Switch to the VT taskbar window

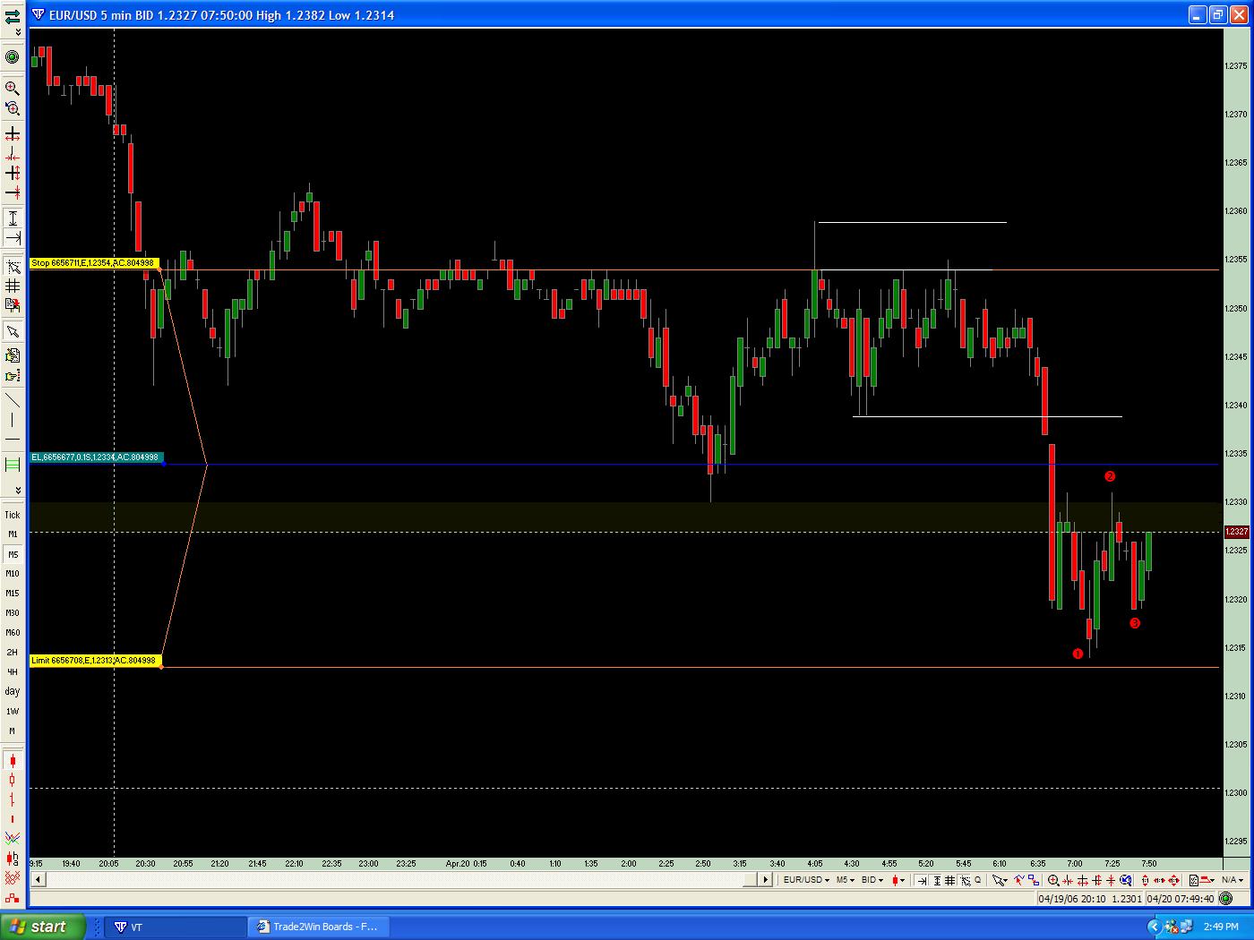[x=175, y=927]
